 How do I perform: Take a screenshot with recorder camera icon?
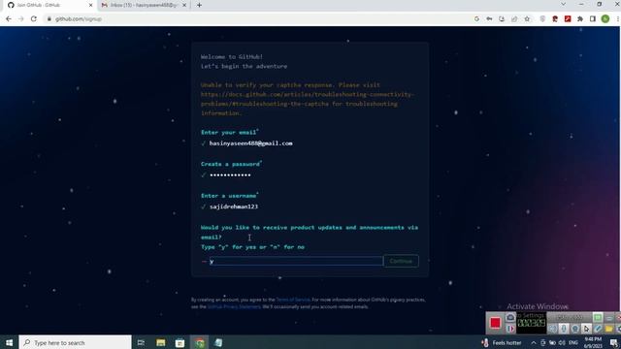tap(510, 317)
